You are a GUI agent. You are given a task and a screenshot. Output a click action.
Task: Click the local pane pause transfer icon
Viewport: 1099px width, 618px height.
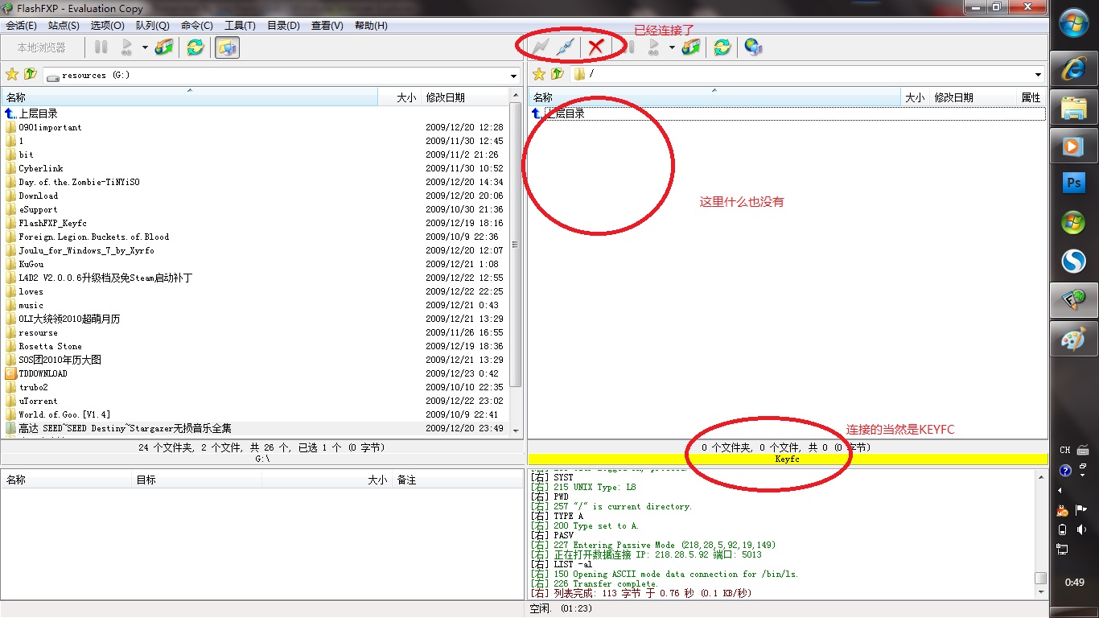click(x=101, y=47)
